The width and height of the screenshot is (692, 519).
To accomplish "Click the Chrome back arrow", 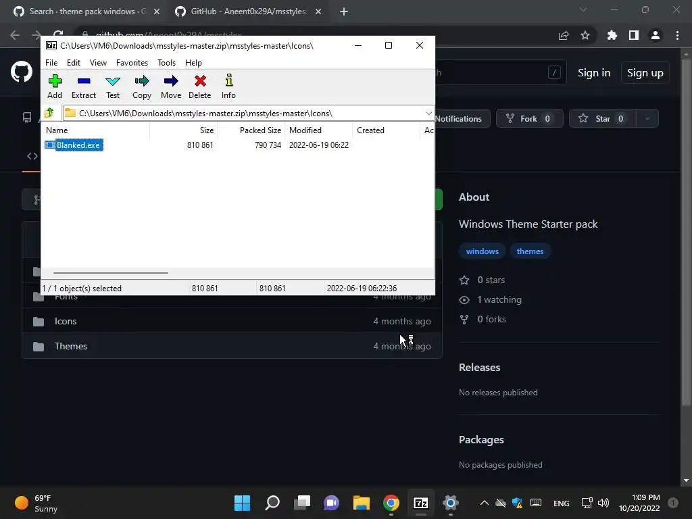I will point(15,35).
